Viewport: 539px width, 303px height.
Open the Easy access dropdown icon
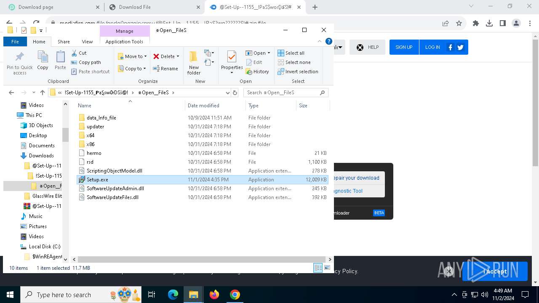pyautogui.click(x=209, y=62)
